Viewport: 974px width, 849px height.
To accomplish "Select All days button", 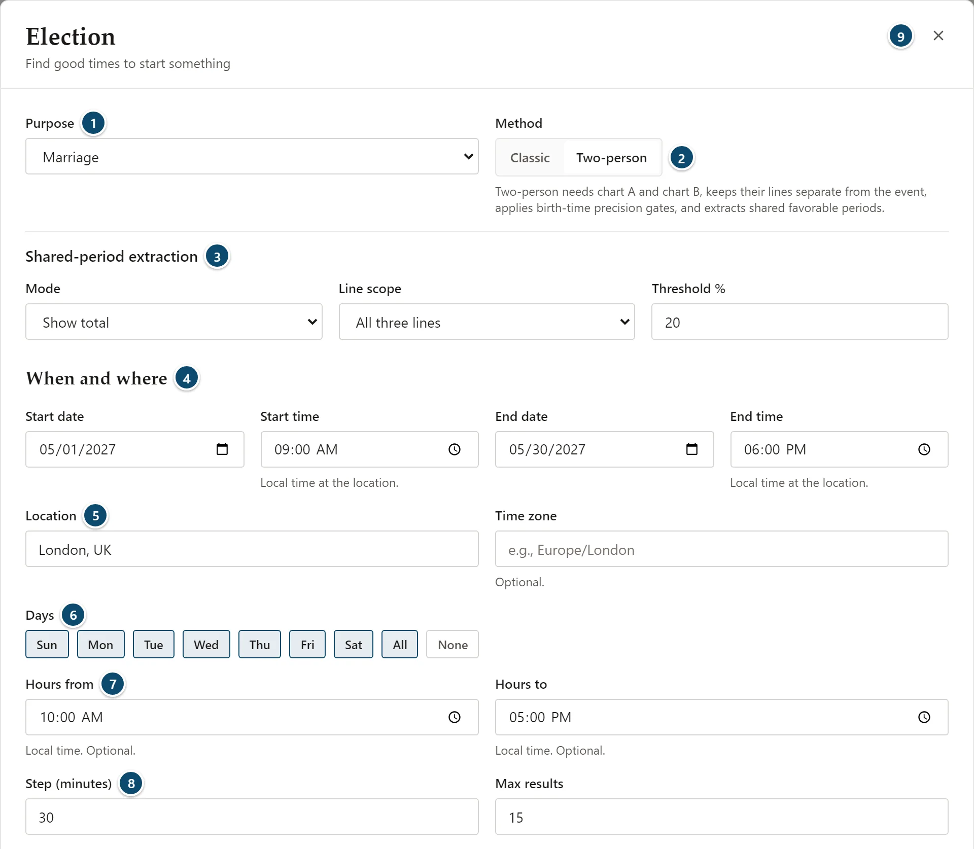I will click(400, 644).
